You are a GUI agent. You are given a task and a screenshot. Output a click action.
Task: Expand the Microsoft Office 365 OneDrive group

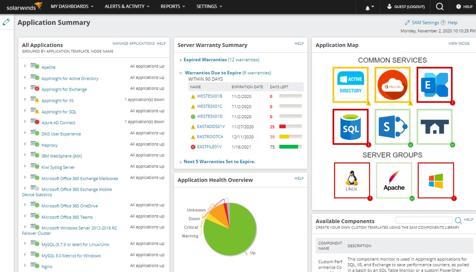pos(25,205)
